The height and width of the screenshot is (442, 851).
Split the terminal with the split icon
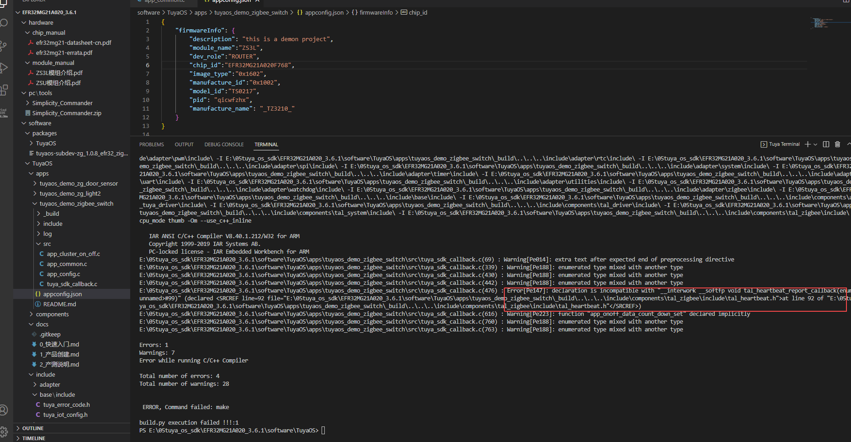(x=826, y=144)
